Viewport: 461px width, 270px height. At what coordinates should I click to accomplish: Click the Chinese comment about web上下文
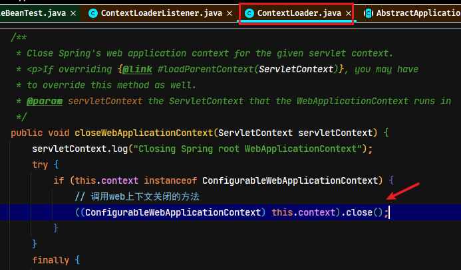point(137,196)
